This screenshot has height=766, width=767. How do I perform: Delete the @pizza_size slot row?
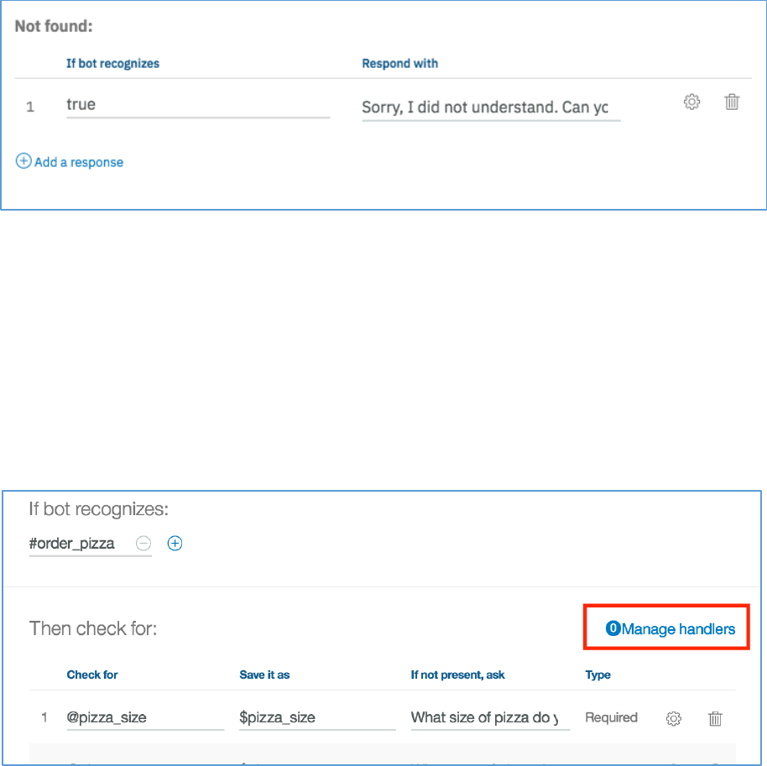[715, 718]
